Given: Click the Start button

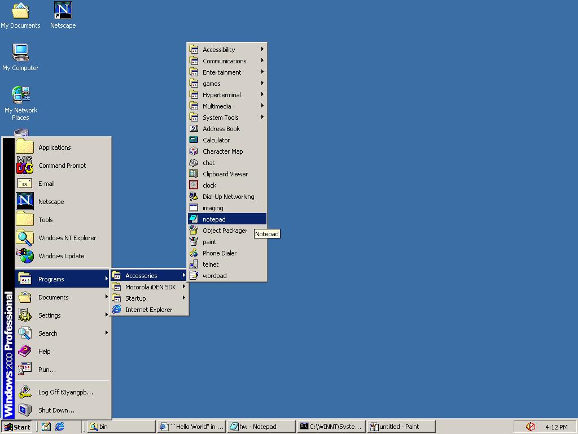Looking at the screenshot, I should point(17,427).
